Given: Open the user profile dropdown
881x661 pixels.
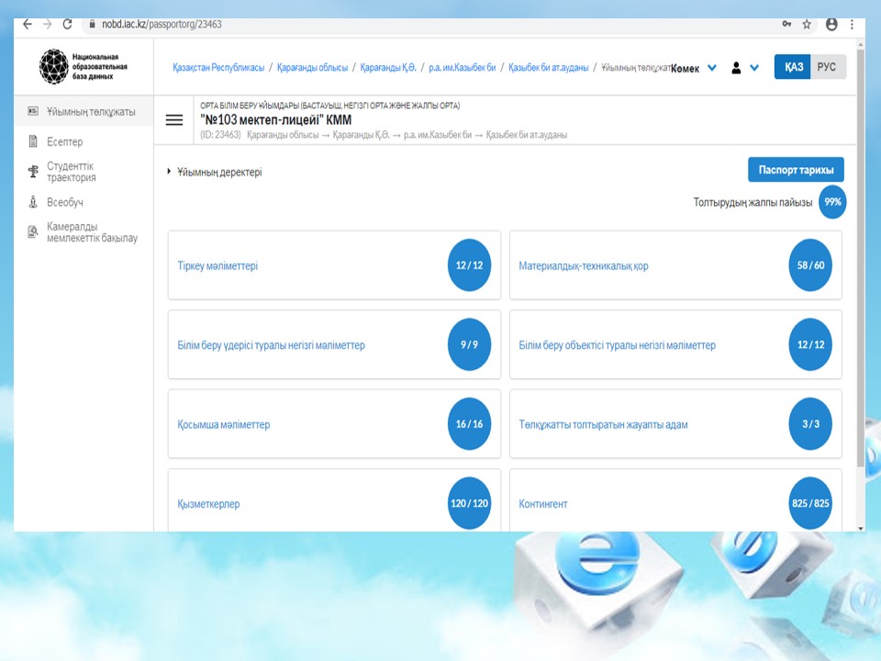Looking at the screenshot, I should coord(744,68).
